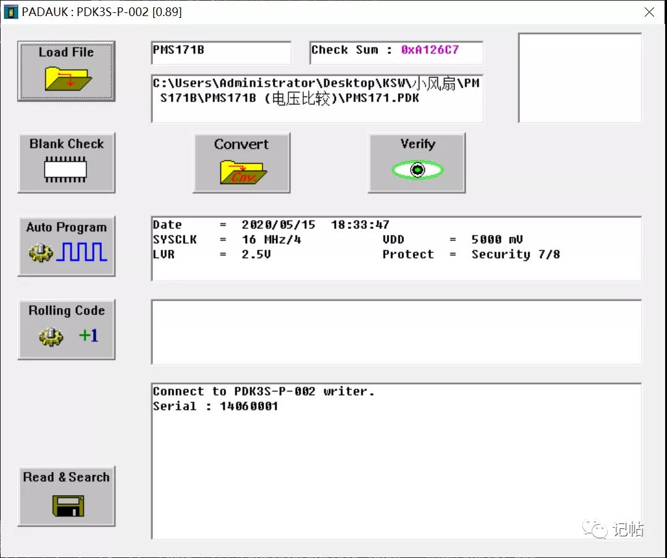Click the loaded PDK file path box

[x=317, y=99]
